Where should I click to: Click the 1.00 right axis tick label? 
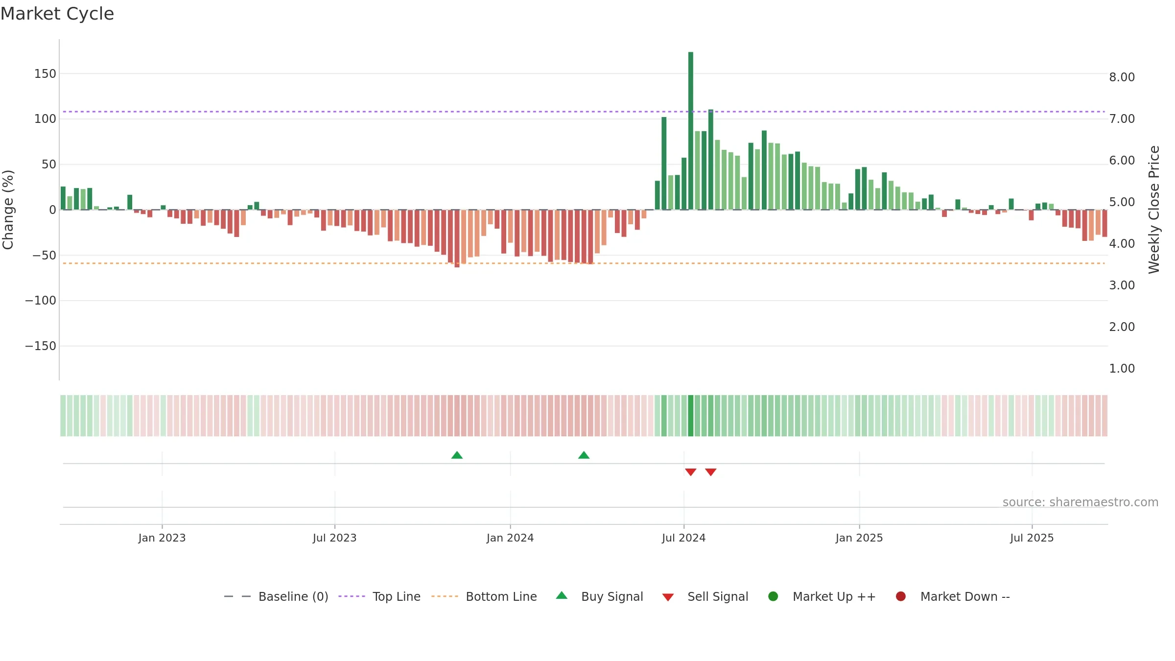(x=1122, y=369)
